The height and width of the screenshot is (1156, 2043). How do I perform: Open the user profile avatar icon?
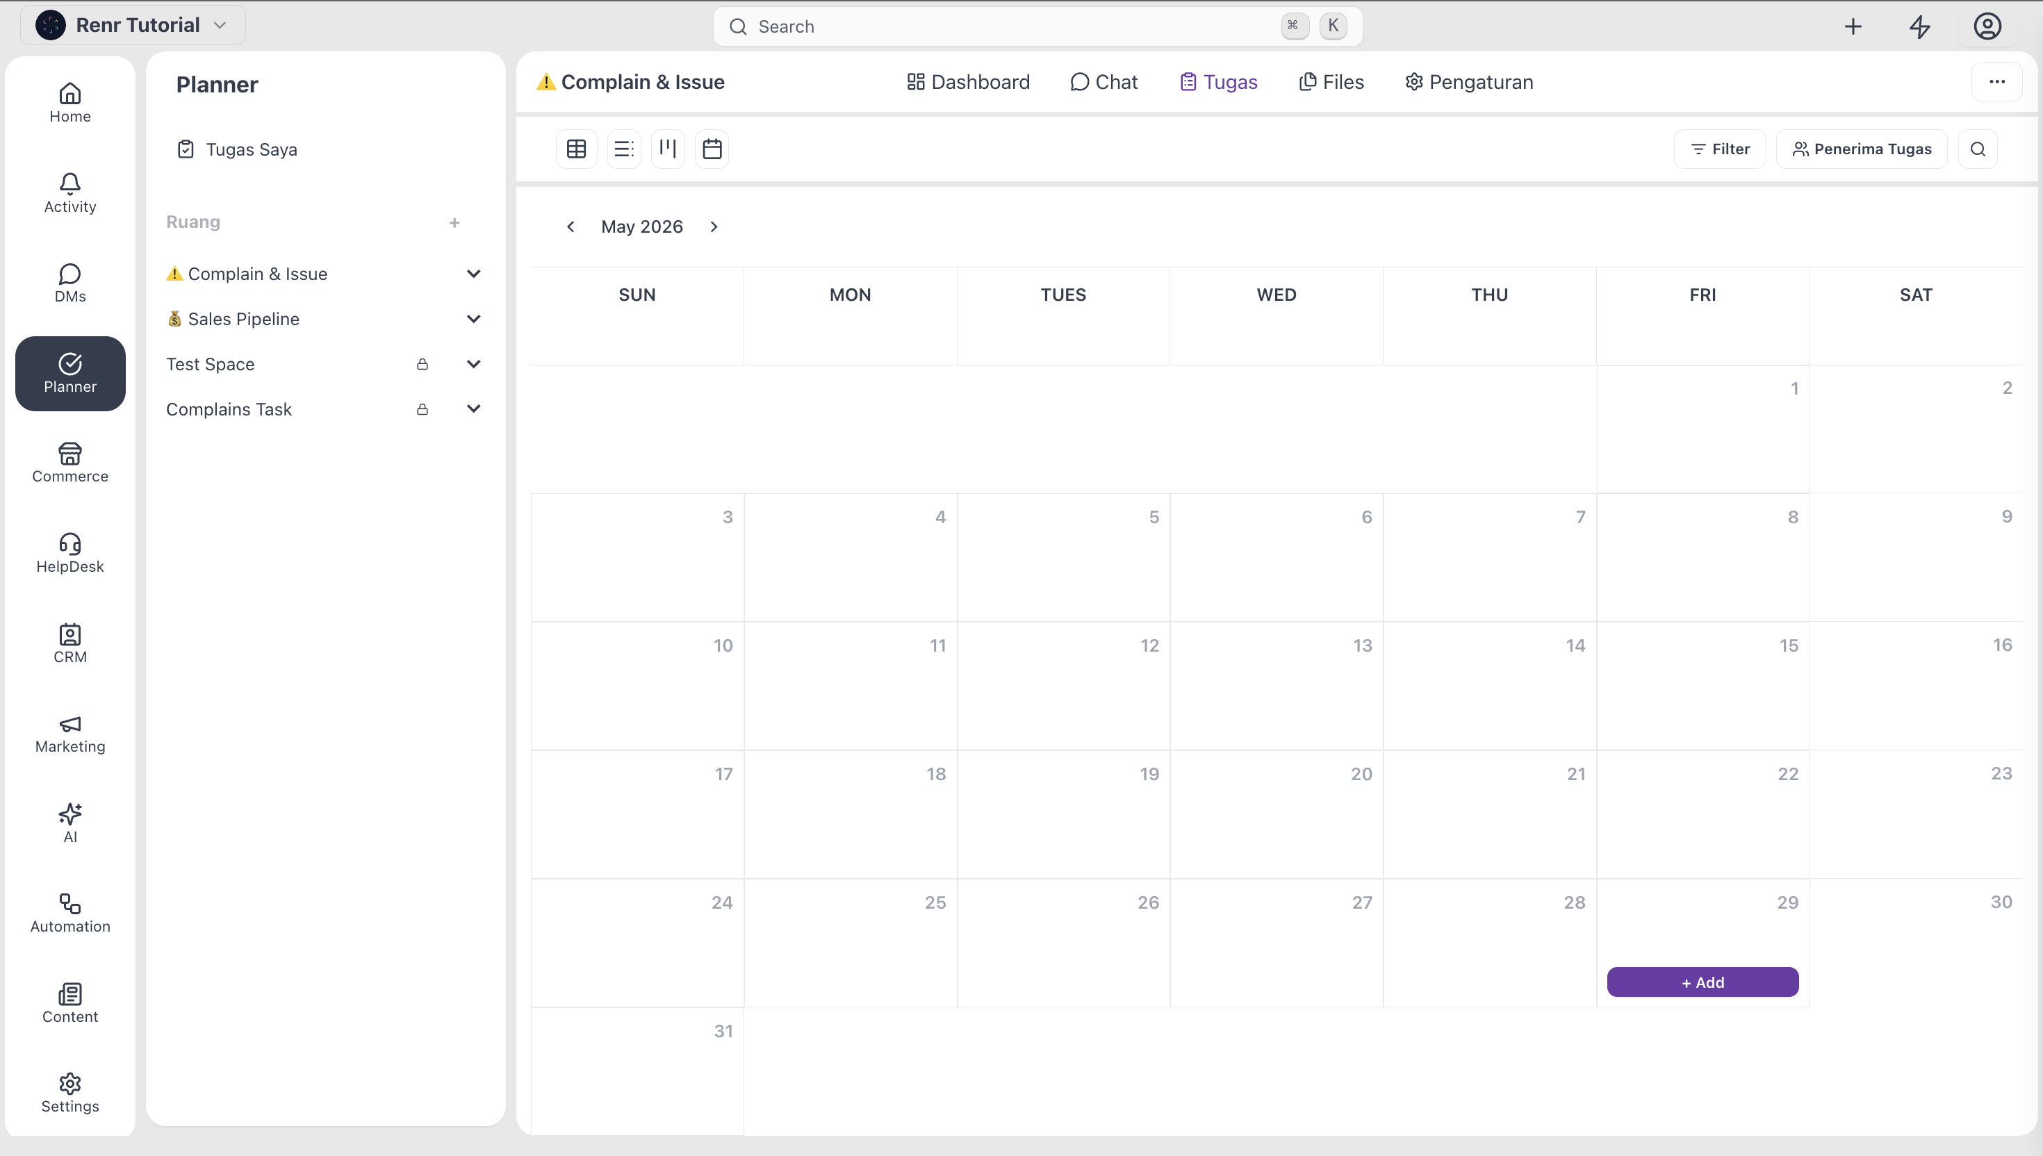1987,26
